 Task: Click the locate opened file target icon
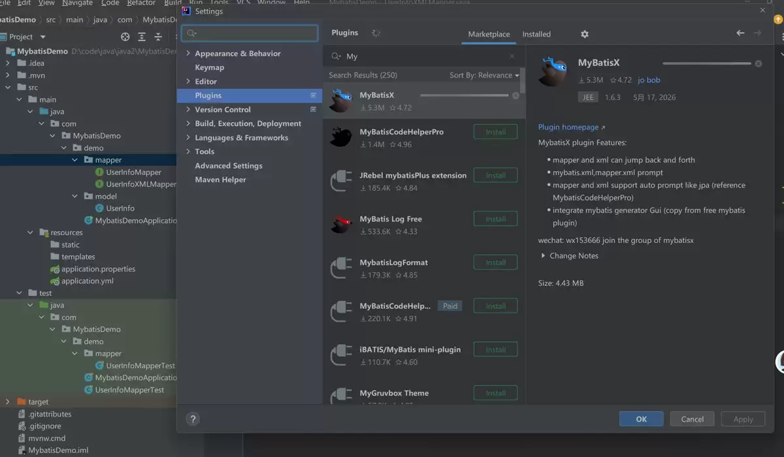125,37
